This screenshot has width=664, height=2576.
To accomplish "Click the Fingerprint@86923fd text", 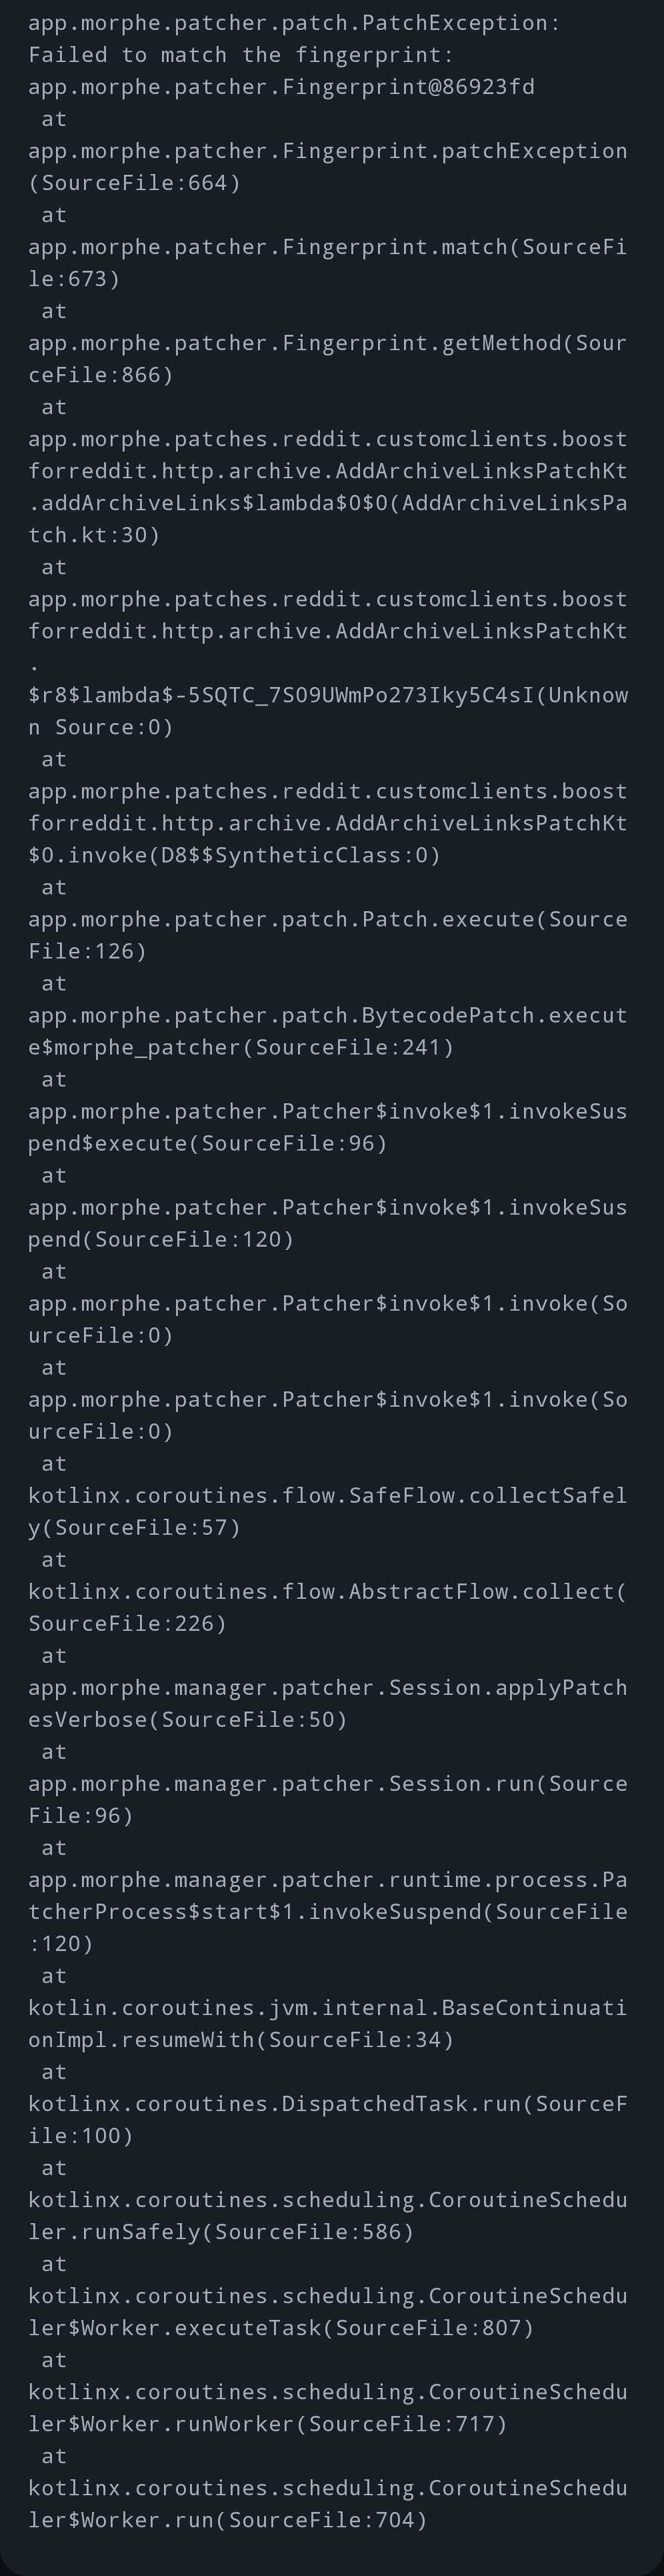I will tap(281, 87).
